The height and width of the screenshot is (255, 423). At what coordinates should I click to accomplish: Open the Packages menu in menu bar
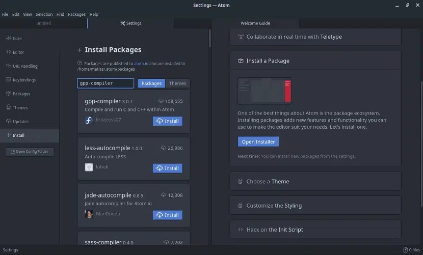76,14
